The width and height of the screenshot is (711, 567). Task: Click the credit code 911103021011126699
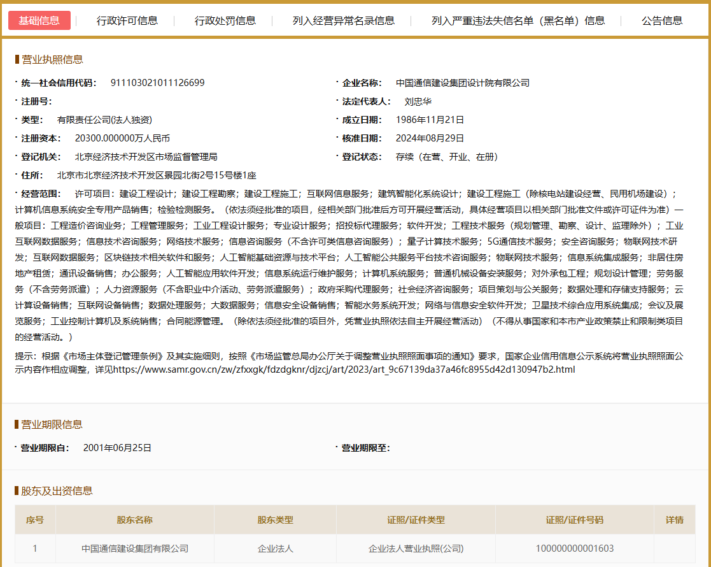158,83
